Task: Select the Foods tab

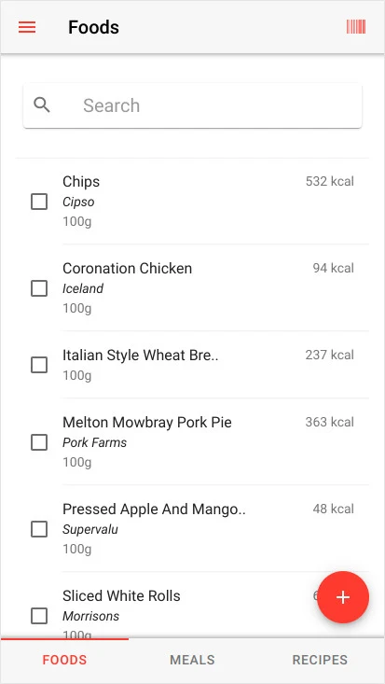Action: click(64, 660)
